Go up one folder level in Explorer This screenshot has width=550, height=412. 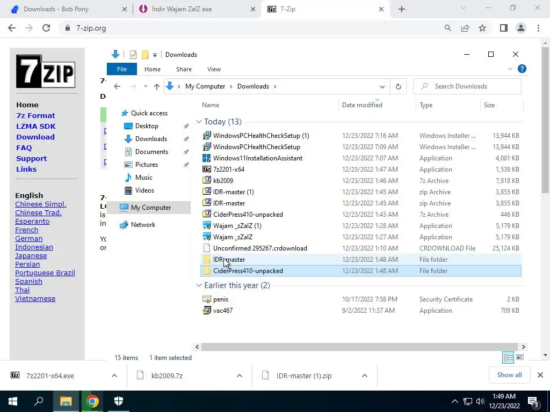tap(156, 86)
